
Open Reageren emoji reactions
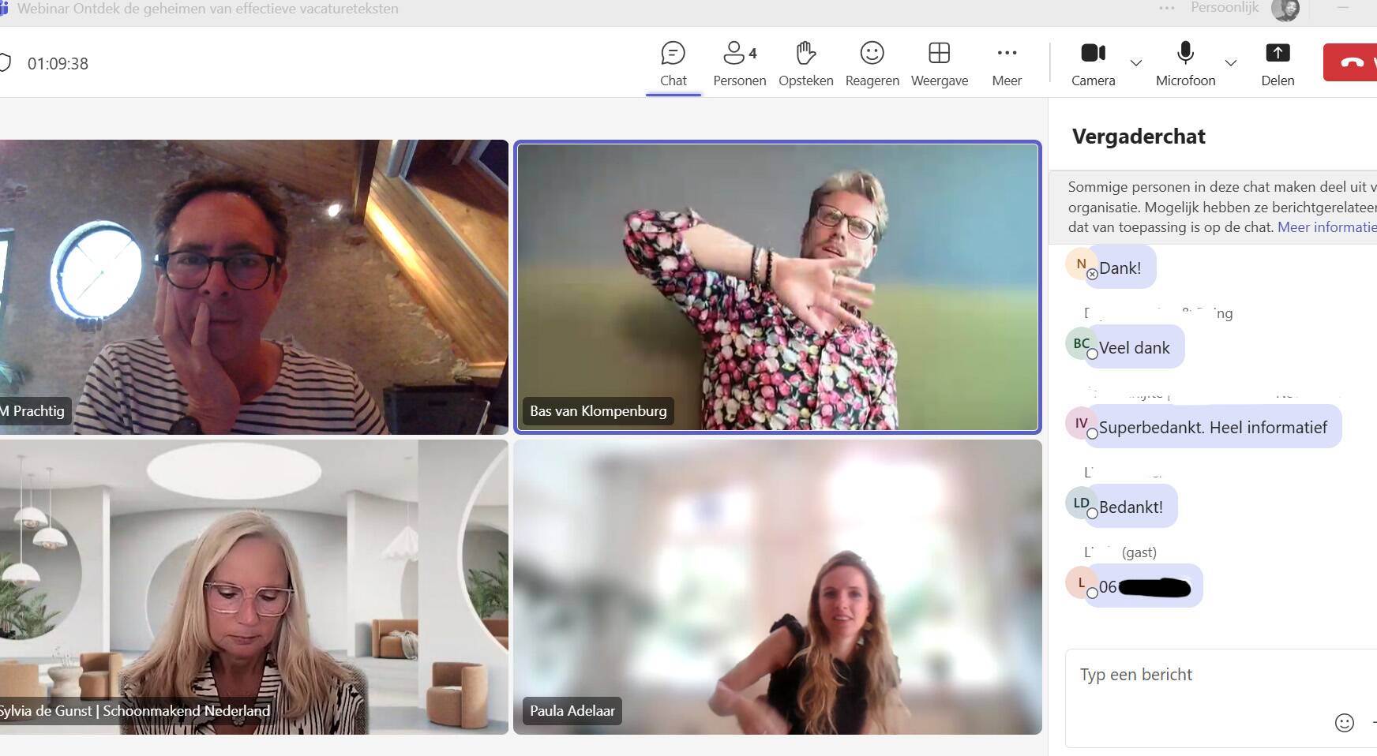point(872,63)
